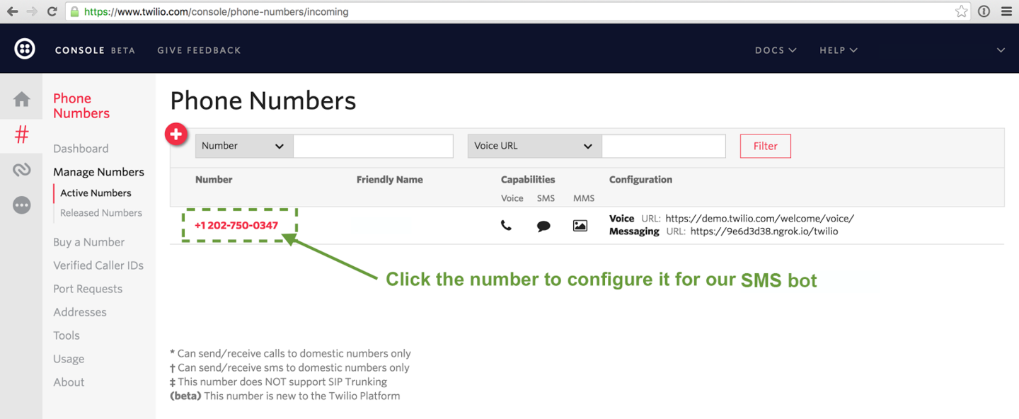The image size is (1019, 419).
Task: Click the Number column header
Action: point(214,180)
